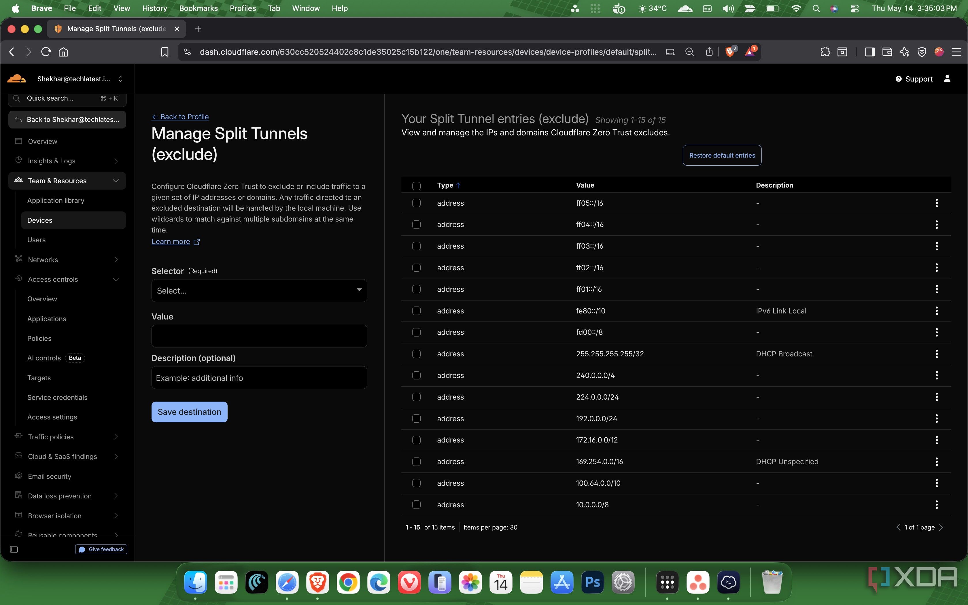
Task: Toggle the select-all checkbox in table header
Action: click(416, 186)
